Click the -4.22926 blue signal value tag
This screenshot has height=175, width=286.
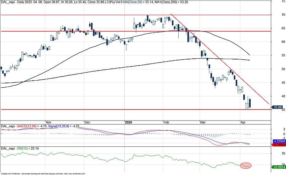pos(279,141)
